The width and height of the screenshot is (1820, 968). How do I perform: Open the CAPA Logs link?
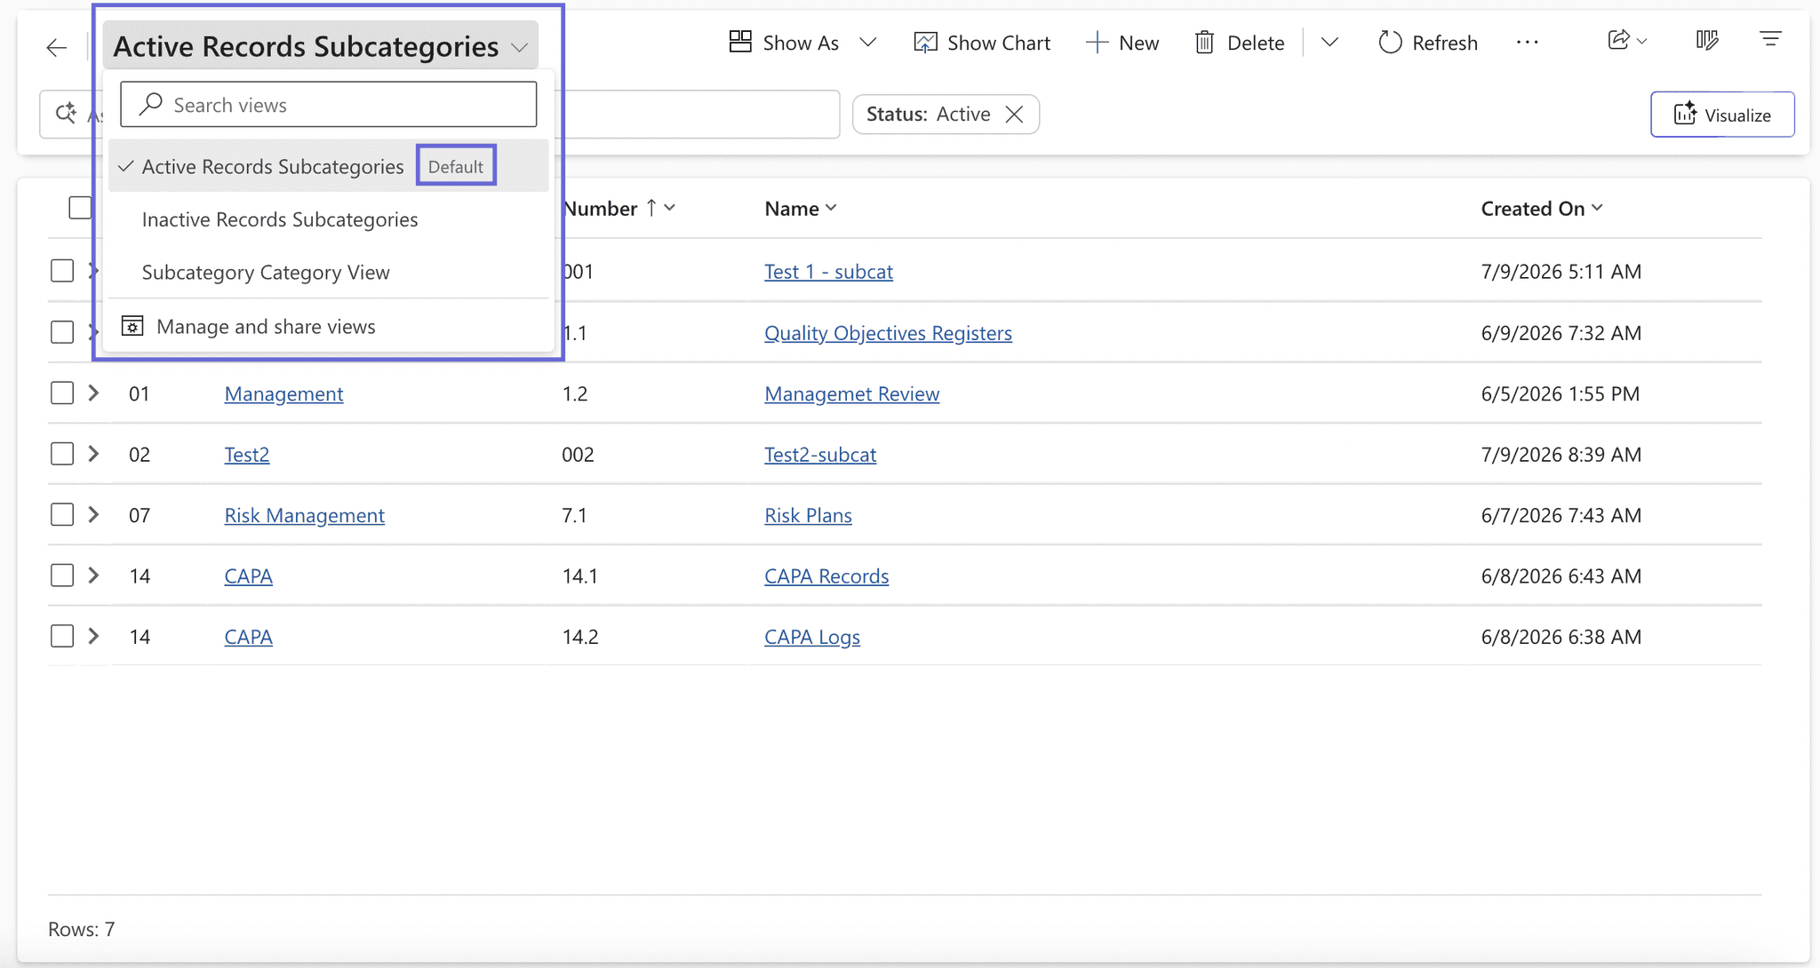812,637
